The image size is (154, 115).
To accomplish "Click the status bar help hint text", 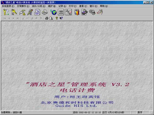I will [11, 112].
